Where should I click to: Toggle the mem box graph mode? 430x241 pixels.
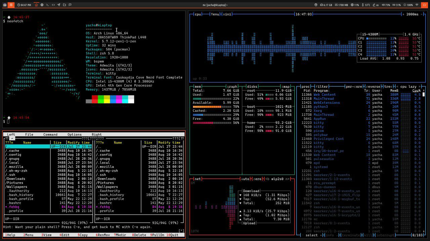tap(232, 86)
